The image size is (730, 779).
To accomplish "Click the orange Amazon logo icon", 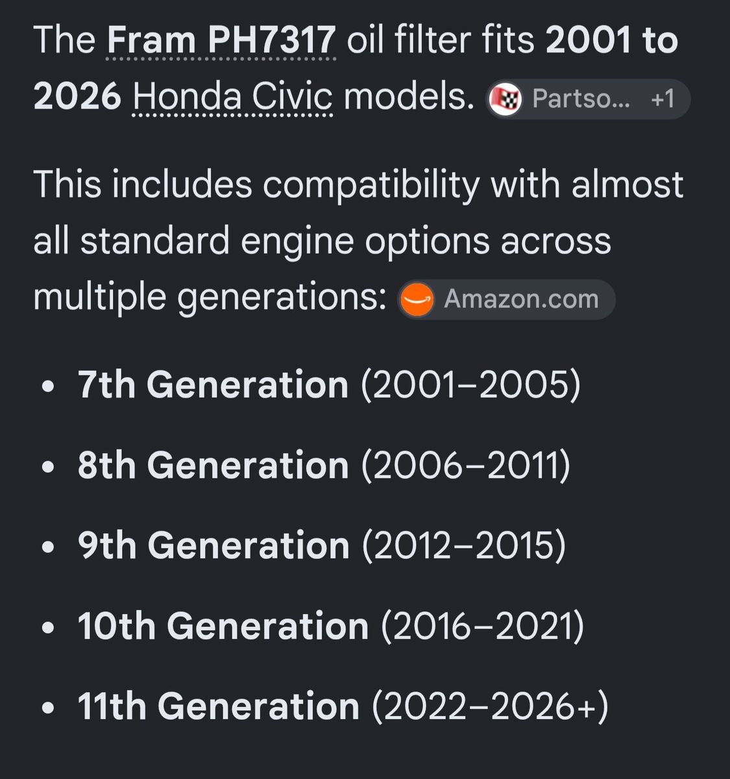I will coord(417,300).
